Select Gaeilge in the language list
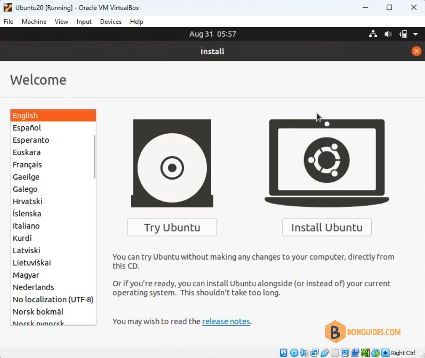 point(53,177)
